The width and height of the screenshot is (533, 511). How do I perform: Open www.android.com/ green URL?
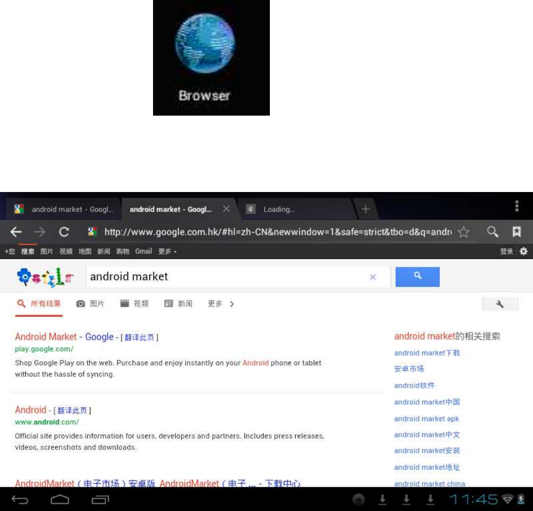[47, 422]
